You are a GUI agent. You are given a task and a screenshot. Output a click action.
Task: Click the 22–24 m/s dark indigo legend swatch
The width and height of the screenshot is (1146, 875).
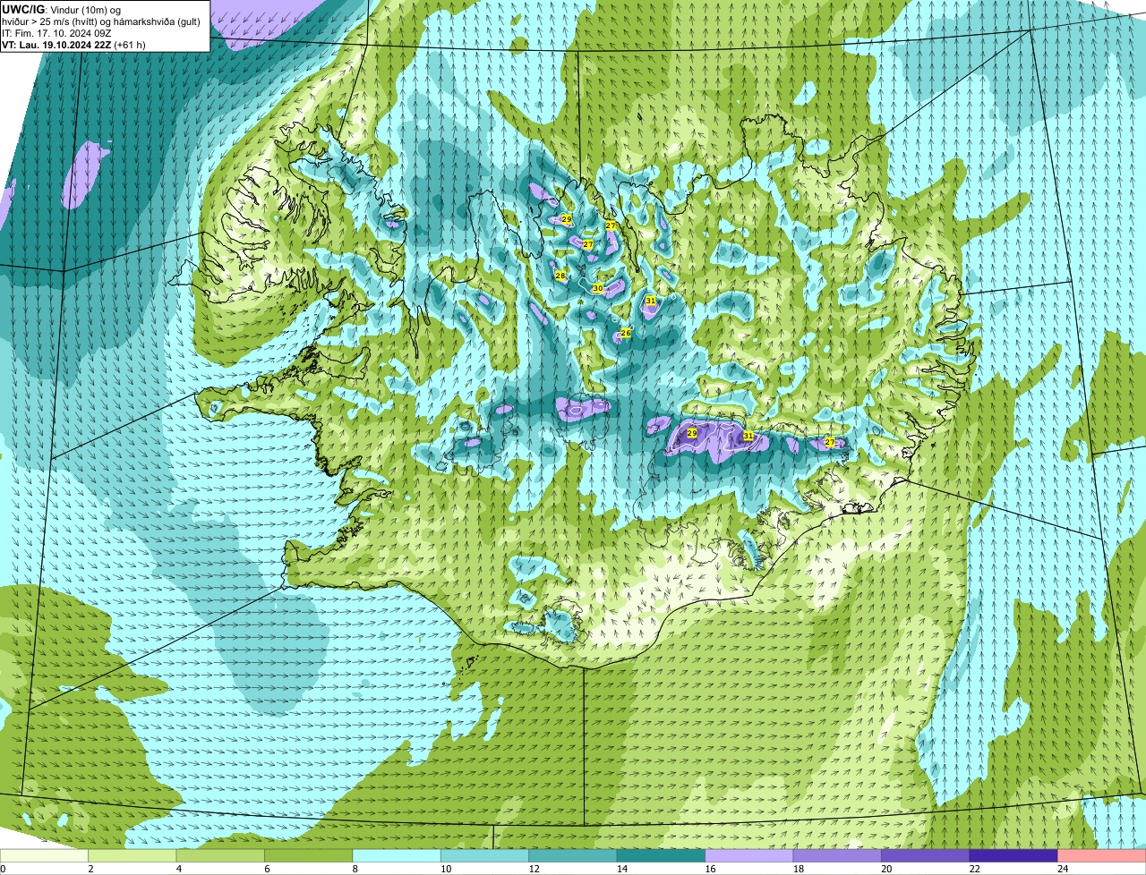1013,855
